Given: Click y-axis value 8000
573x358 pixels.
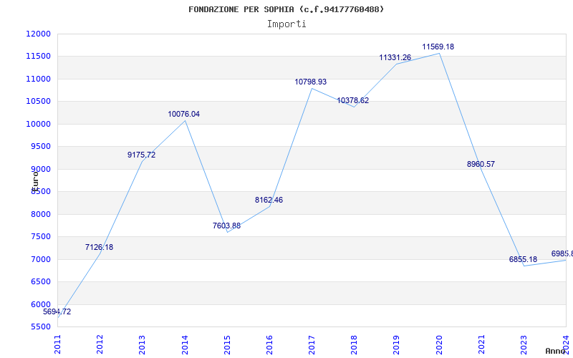Looking at the screenshot, I should pyautogui.click(x=40, y=214).
